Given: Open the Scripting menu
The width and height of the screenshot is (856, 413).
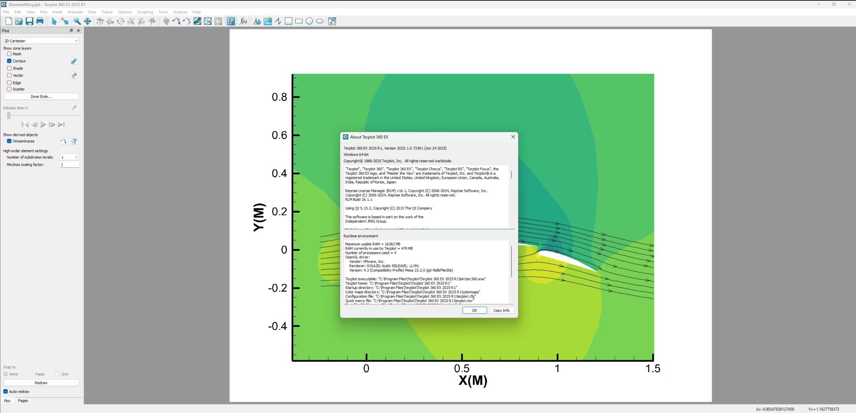Looking at the screenshot, I should pos(145,12).
